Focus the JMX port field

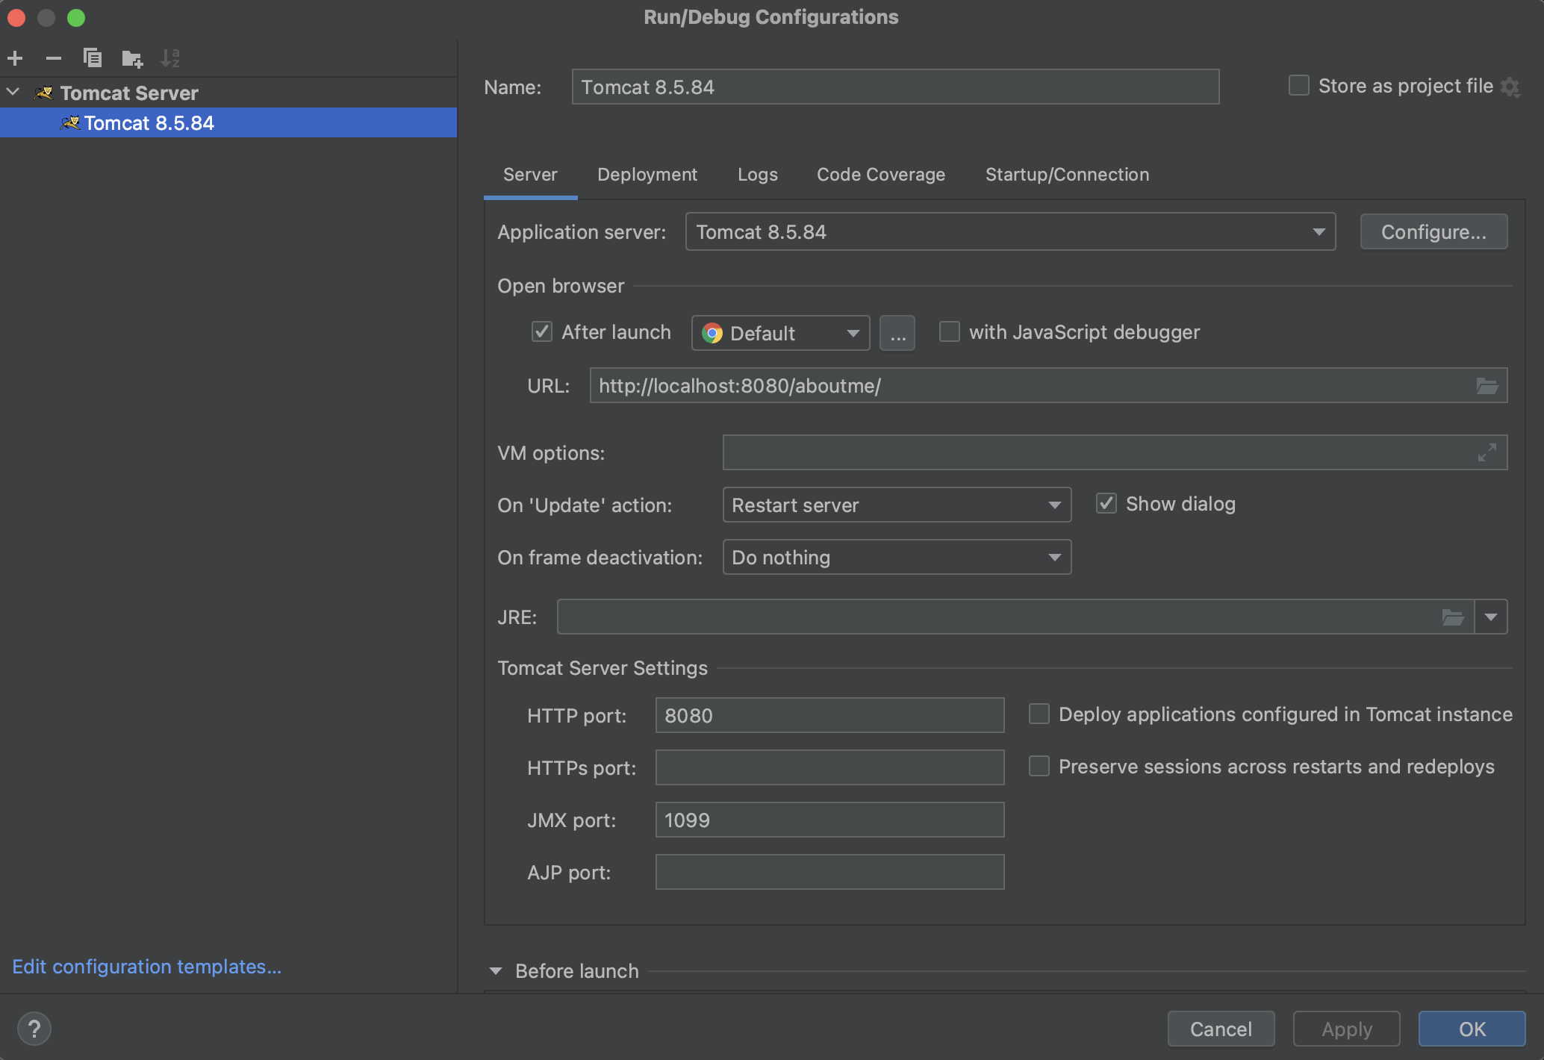pyautogui.click(x=829, y=820)
